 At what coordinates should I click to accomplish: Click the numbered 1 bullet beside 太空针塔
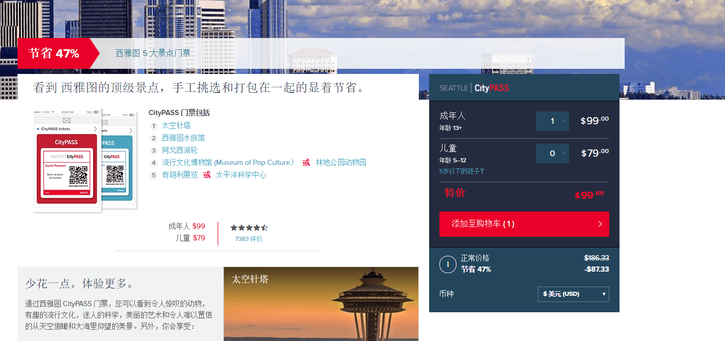(x=153, y=126)
